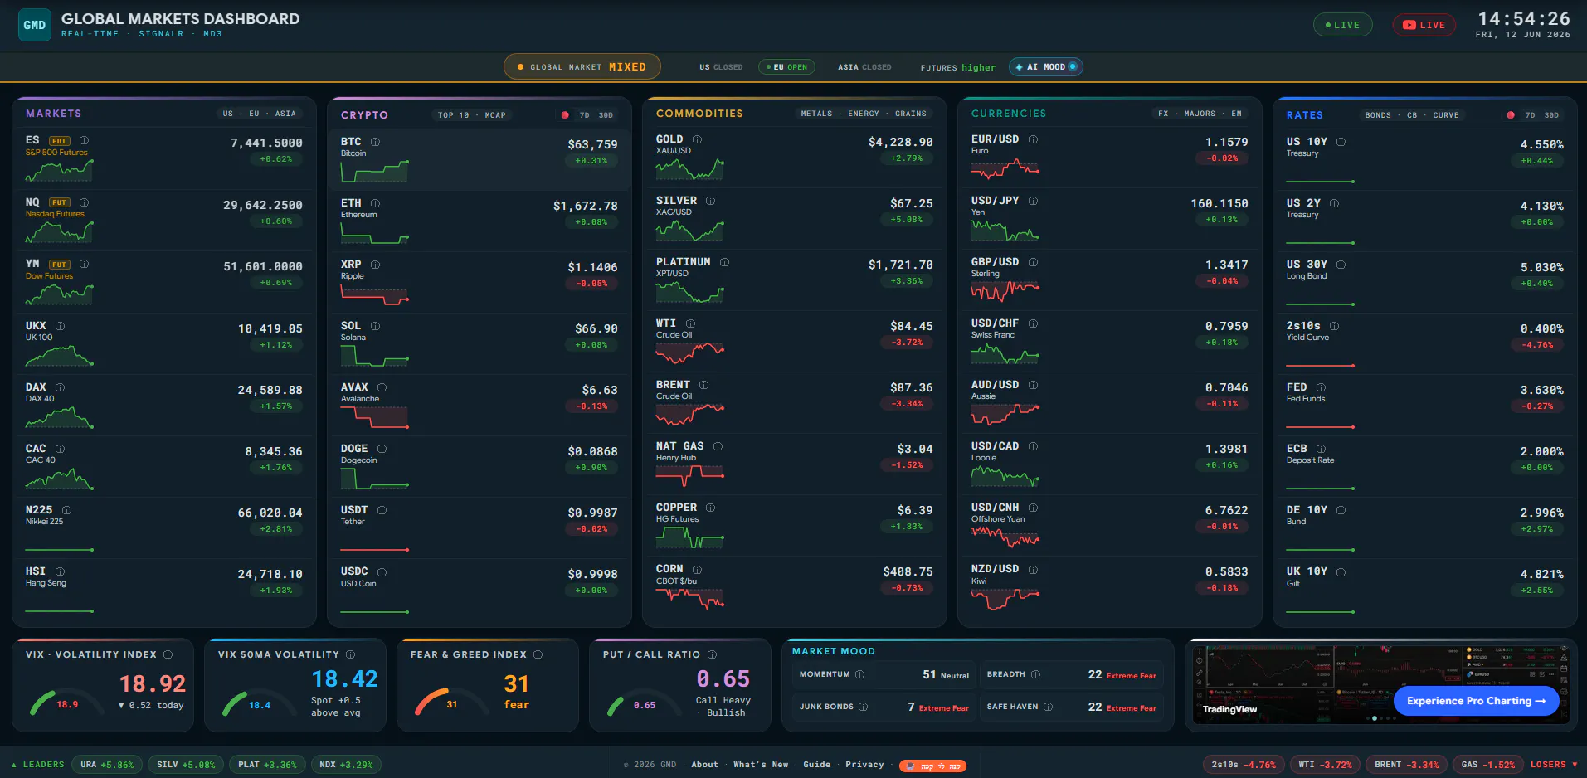Toggle the red live dot in Crypto header
The width and height of the screenshot is (1587, 778).
point(565,115)
